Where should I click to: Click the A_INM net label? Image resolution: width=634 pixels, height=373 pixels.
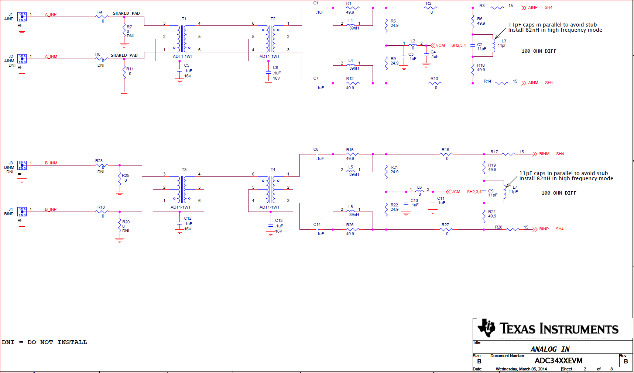[x=51, y=57]
